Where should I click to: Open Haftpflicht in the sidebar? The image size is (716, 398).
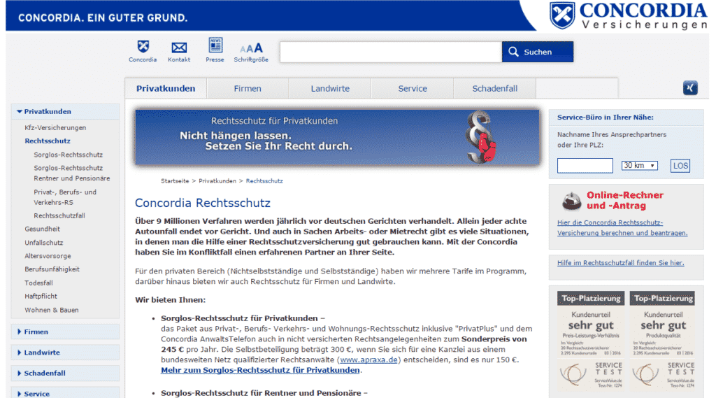(41, 296)
